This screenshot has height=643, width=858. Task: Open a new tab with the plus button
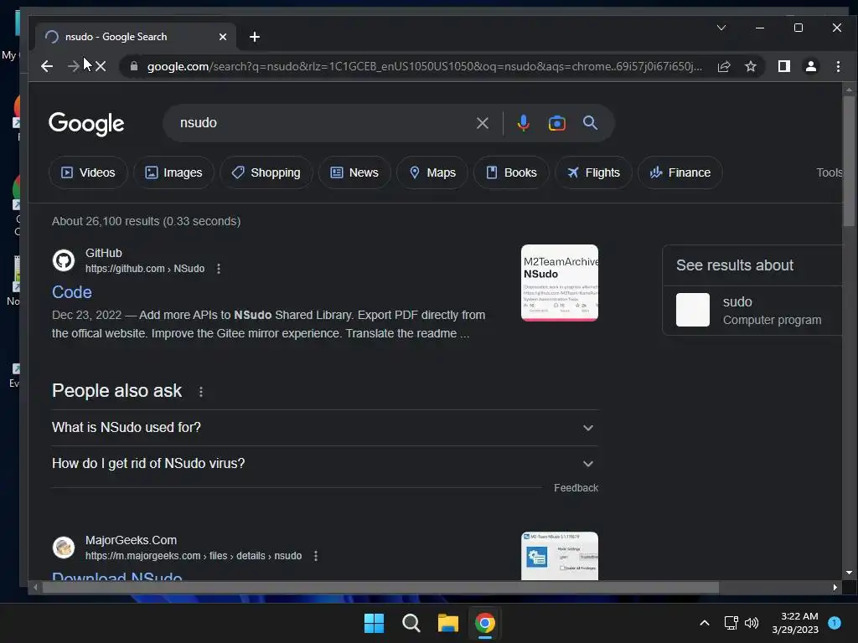[255, 37]
